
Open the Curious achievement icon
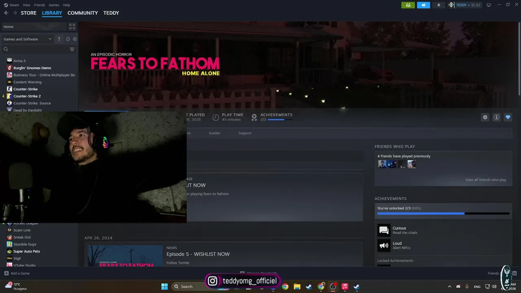384,230
